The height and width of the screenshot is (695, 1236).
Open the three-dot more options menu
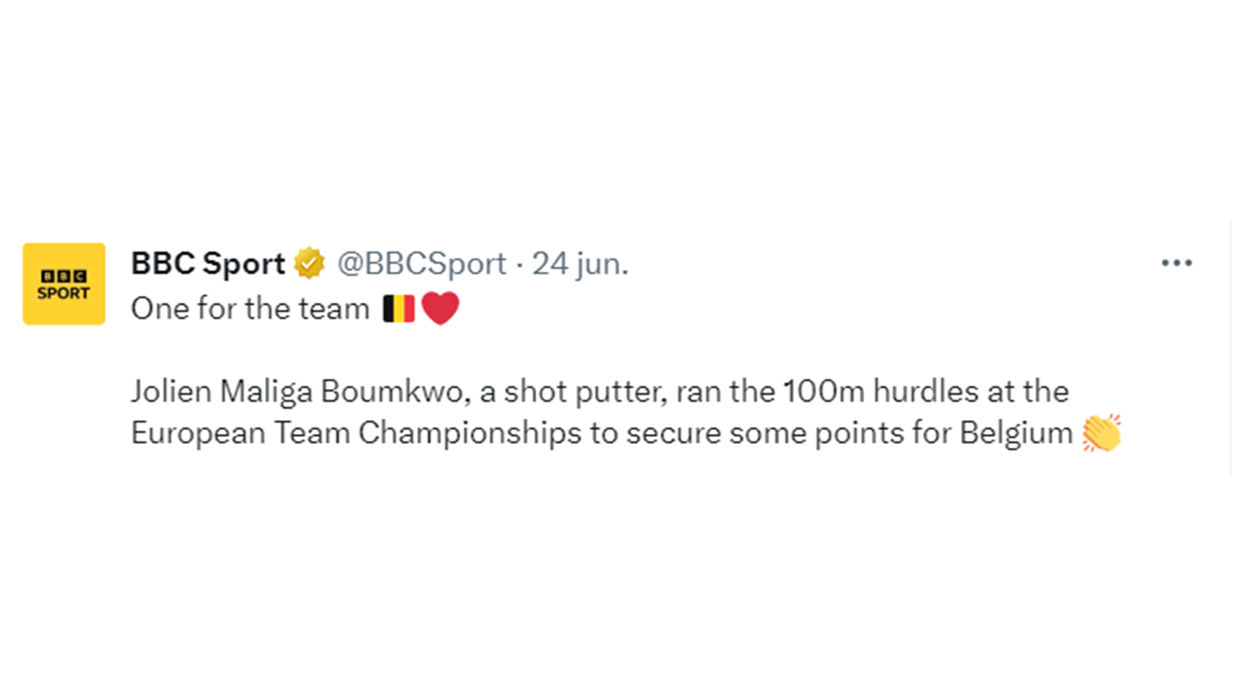tap(1177, 263)
